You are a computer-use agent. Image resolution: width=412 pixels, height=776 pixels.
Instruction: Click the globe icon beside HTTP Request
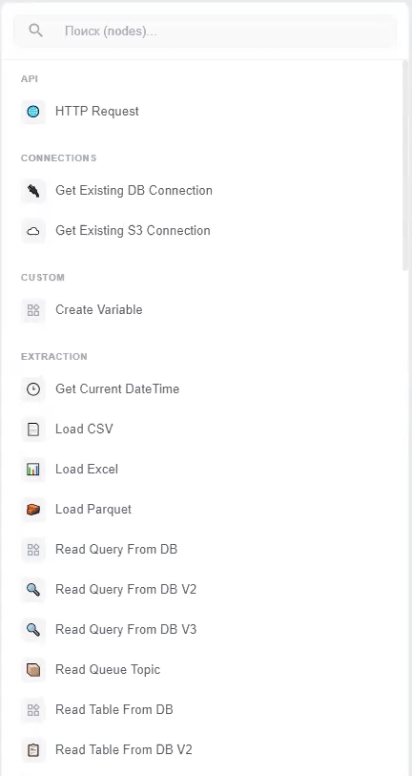tap(33, 112)
